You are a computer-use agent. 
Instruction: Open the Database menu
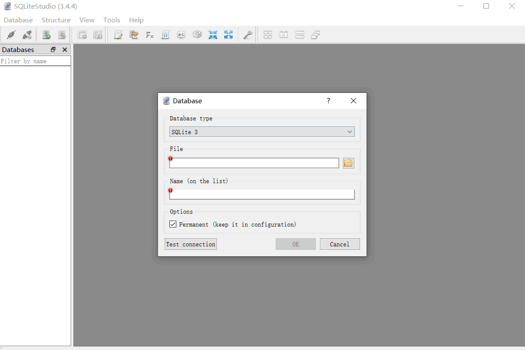tap(18, 20)
